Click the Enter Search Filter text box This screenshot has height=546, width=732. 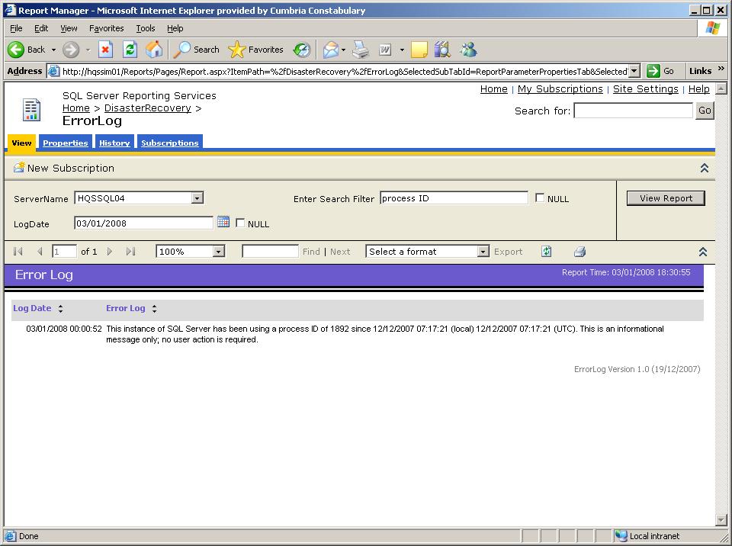coord(454,198)
